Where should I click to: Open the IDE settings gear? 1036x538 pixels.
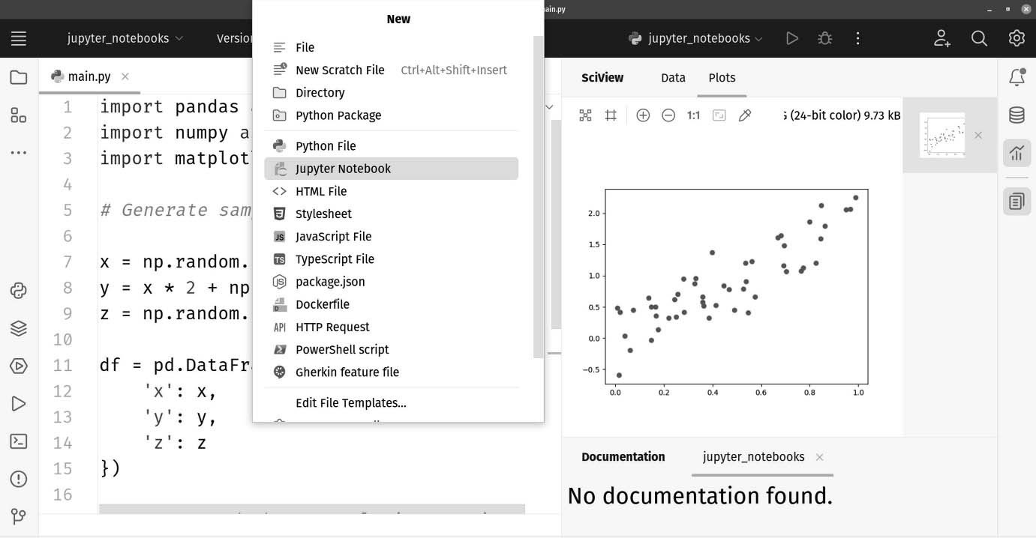click(1016, 37)
